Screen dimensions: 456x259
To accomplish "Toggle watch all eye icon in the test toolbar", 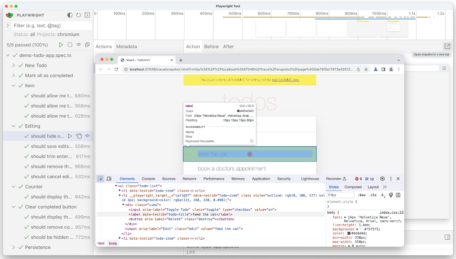I will click(79, 45).
